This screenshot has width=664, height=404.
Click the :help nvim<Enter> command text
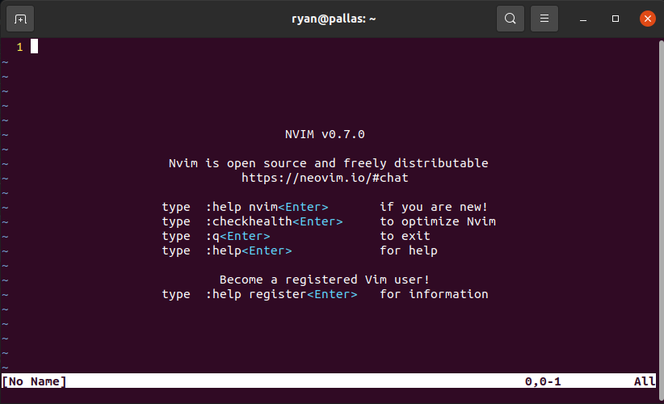(267, 207)
